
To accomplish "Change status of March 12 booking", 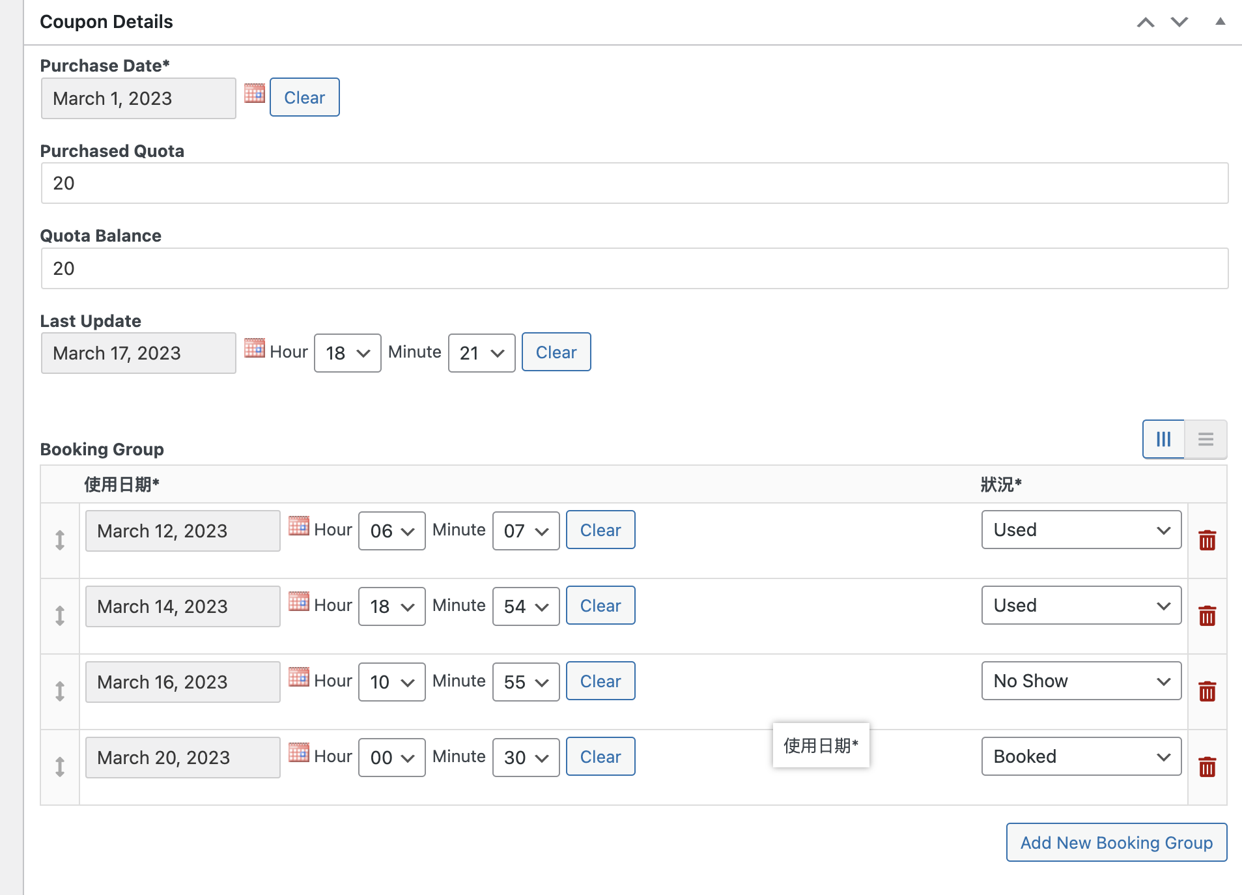I will tap(1082, 530).
